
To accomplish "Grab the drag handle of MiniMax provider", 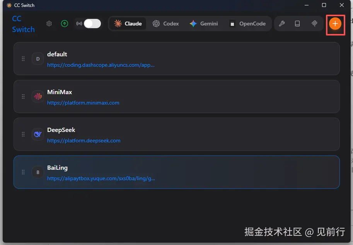I will tap(23, 96).
